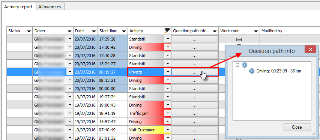Click the ... button in the Private row
The image size is (320, 140).
(195, 72)
